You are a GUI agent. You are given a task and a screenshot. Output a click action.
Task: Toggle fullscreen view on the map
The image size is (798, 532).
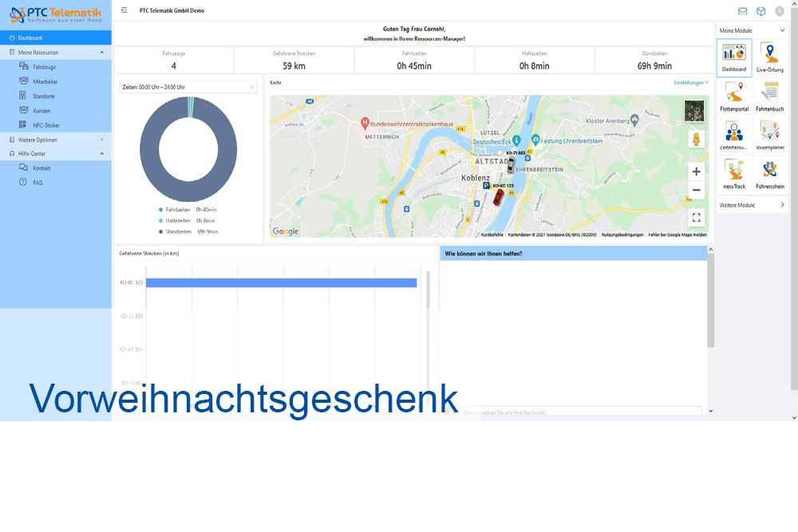click(696, 216)
